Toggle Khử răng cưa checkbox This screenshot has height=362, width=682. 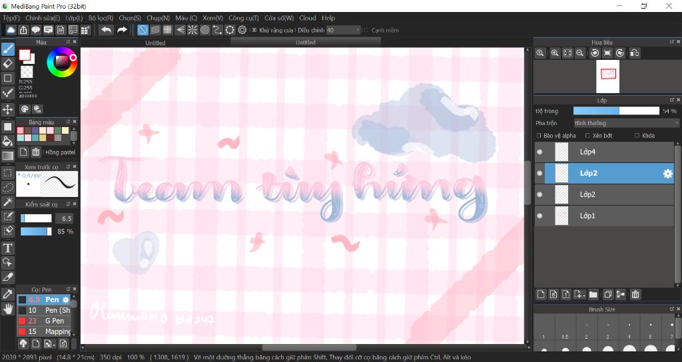(254, 30)
